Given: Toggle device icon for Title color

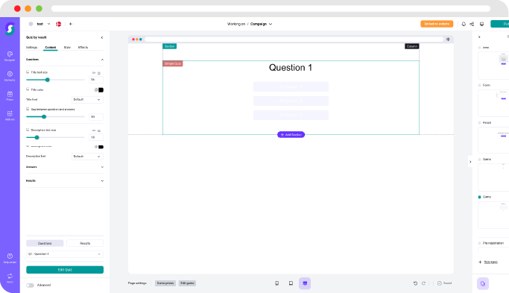Looking at the screenshot, I should [28, 89].
